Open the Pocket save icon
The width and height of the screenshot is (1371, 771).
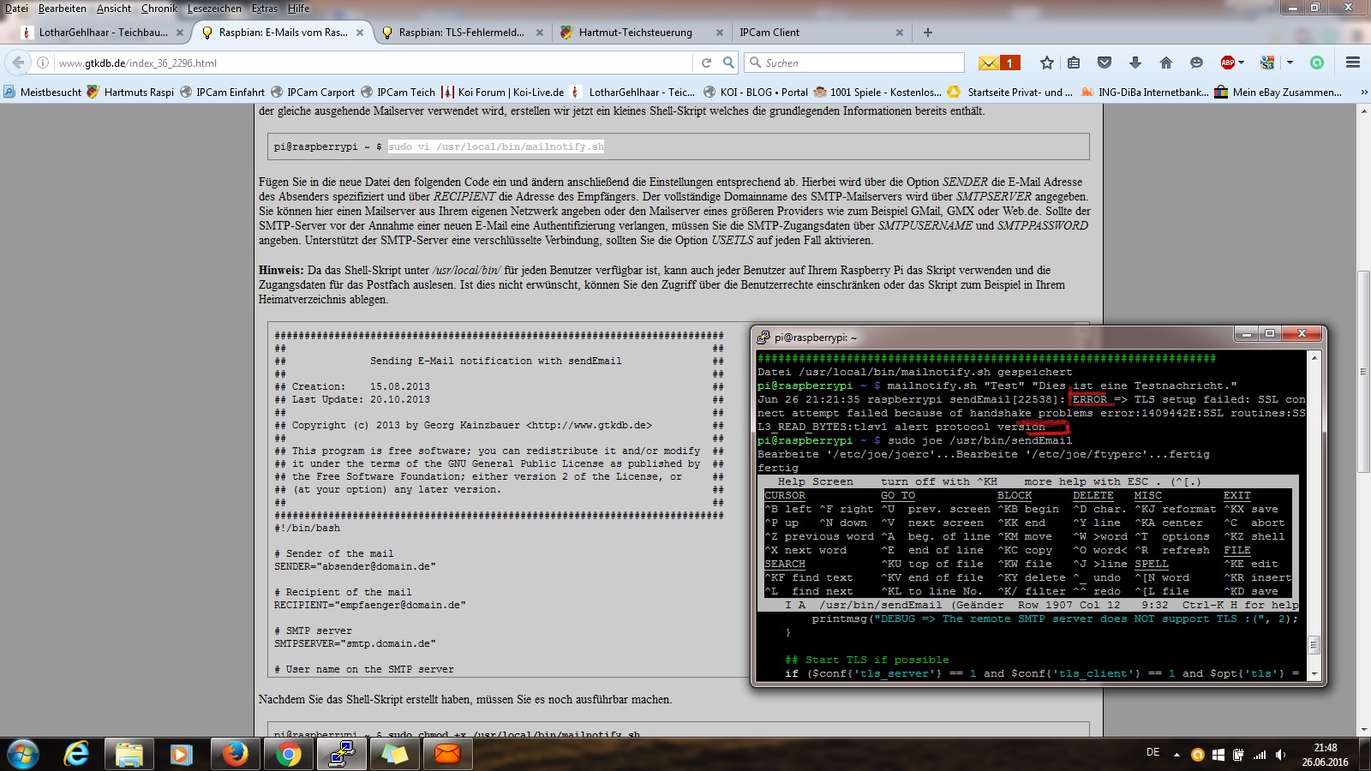click(1105, 63)
